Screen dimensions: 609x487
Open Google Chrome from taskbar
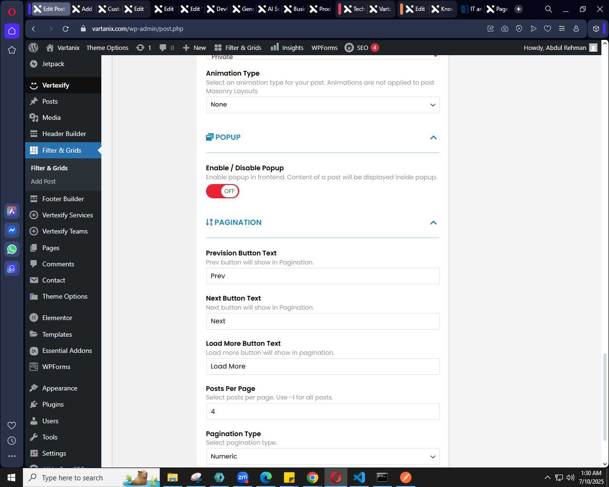[313, 477]
